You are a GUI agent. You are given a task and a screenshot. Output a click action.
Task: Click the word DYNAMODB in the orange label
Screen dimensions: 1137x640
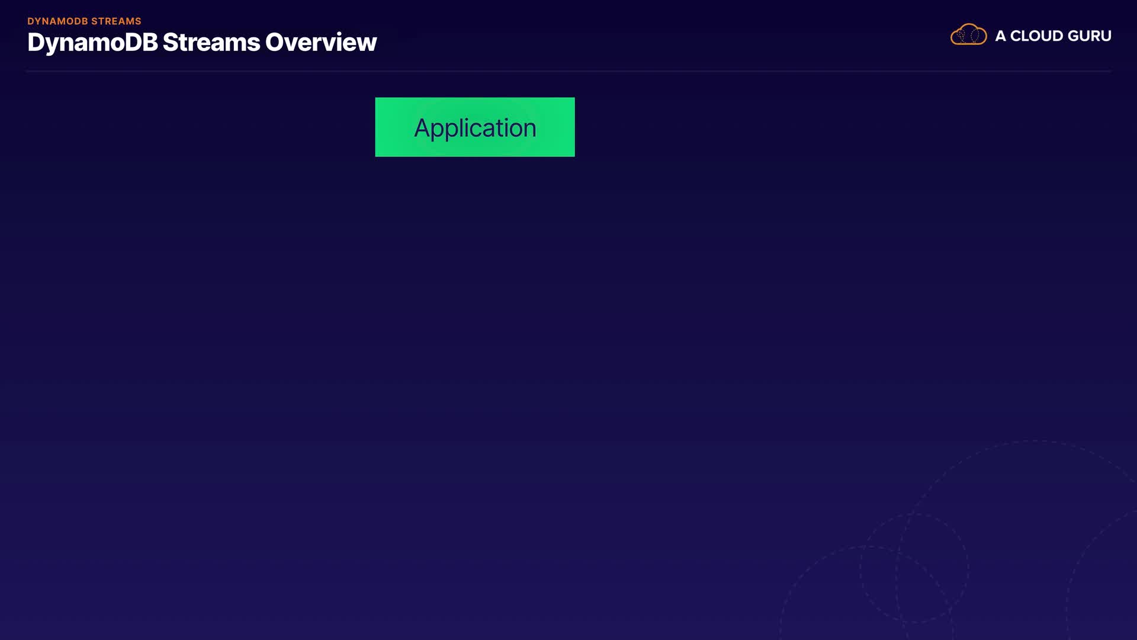coord(57,21)
